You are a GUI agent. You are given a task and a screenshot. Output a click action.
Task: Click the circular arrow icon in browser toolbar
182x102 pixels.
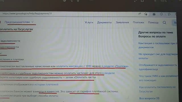(x=161, y=14)
